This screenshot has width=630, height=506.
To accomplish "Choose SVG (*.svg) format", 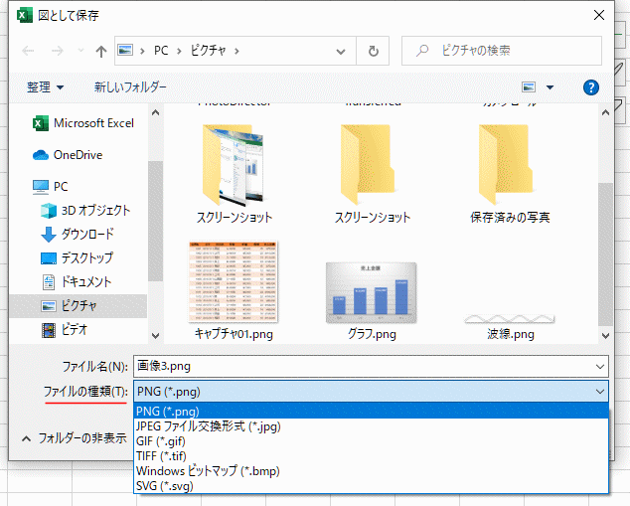I will pos(371,486).
